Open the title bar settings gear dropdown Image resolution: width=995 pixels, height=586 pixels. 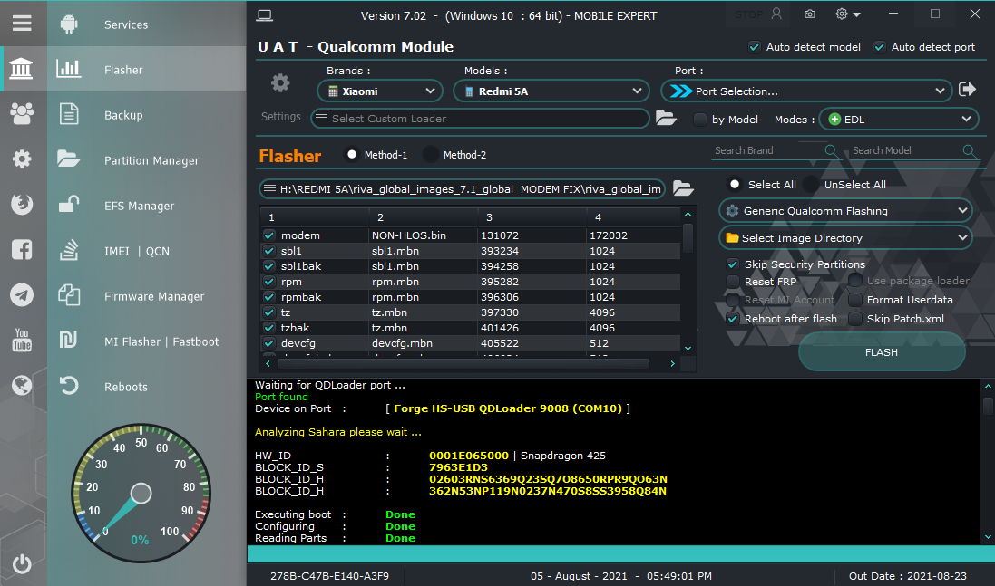[x=847, y=14]
